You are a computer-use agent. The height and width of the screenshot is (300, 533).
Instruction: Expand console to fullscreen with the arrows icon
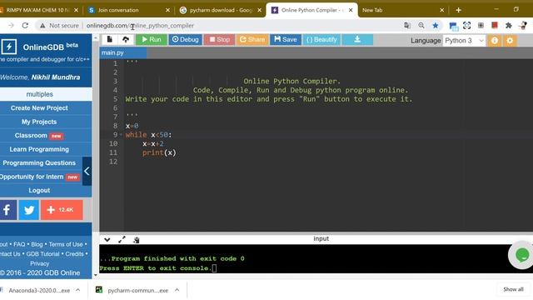point(122,240)
